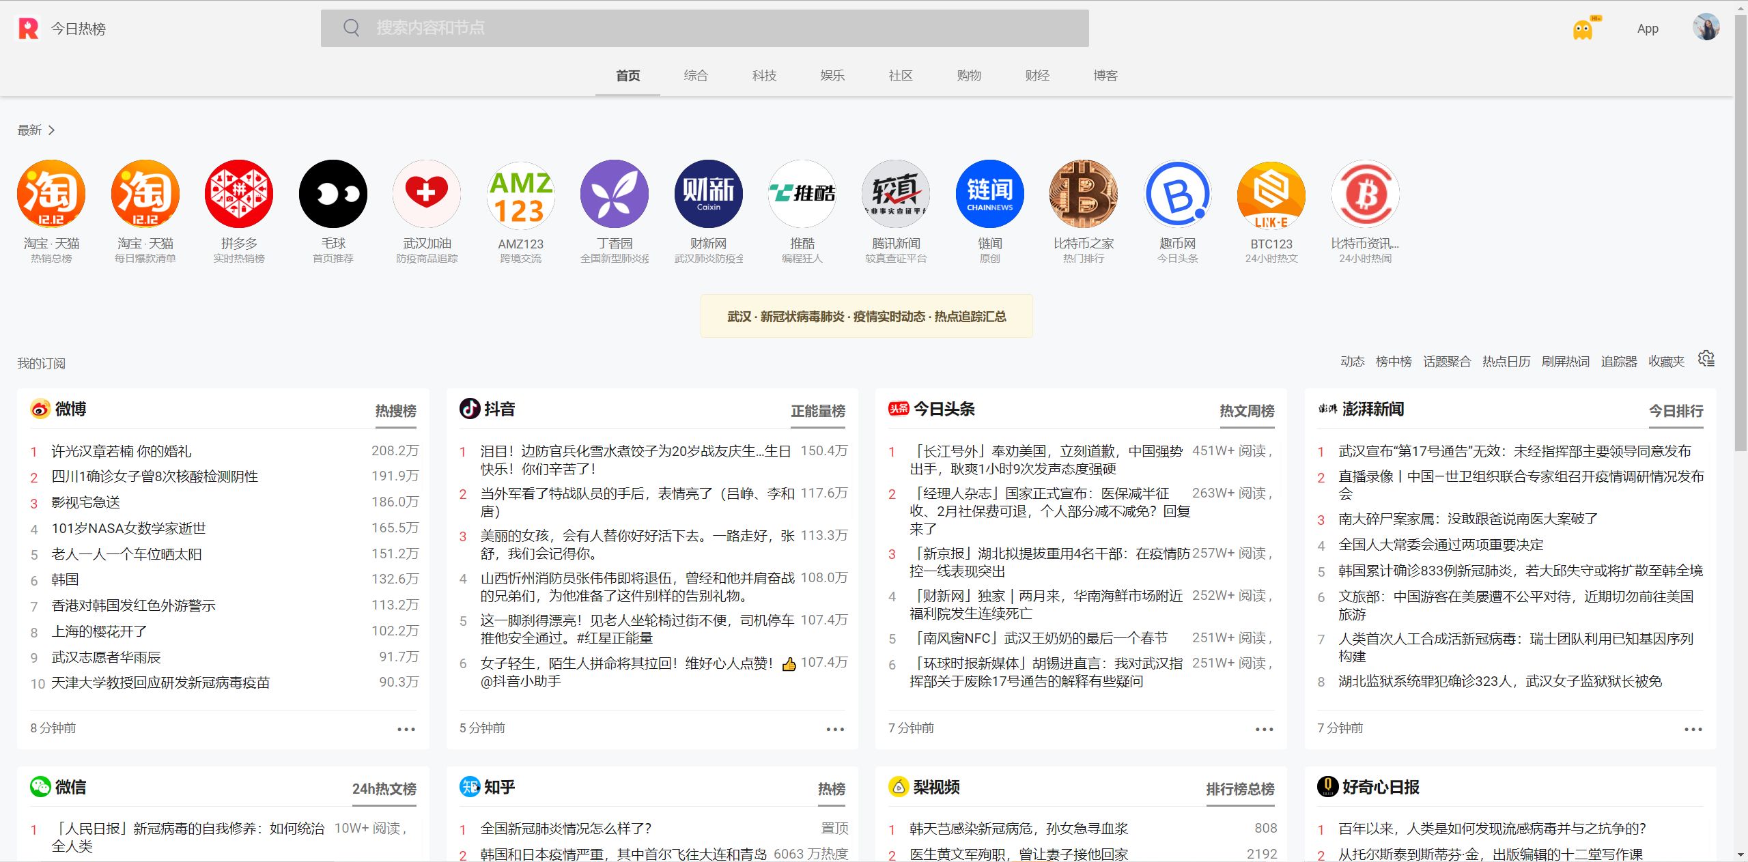Open the 武汉加油 heart icon
This screenshot has width=1748, height=862.
(427, 194)
